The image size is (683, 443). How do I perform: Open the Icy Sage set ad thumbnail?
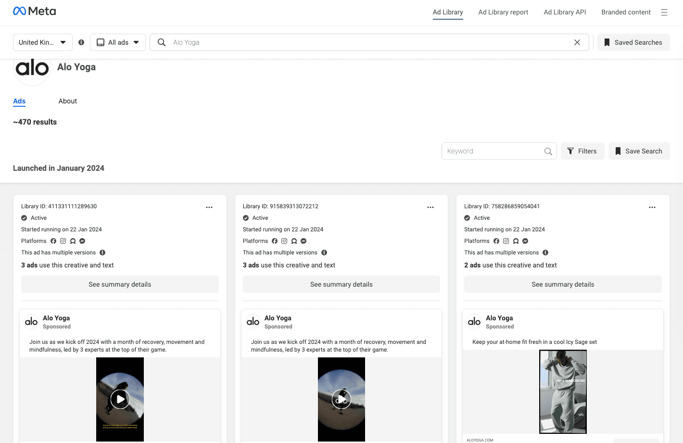[x=563, y=392]
